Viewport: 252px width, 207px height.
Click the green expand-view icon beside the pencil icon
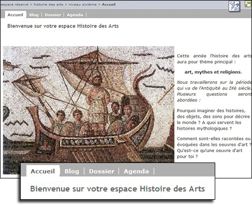point(248,4)
